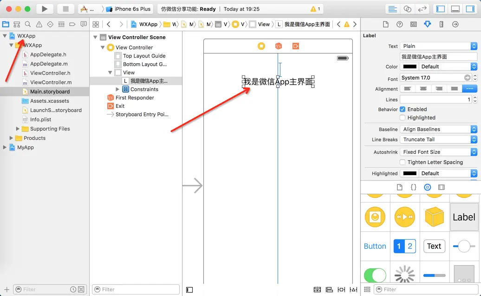Show the Quick Help inspector
481x296 pixels.
tap(399, 24)
